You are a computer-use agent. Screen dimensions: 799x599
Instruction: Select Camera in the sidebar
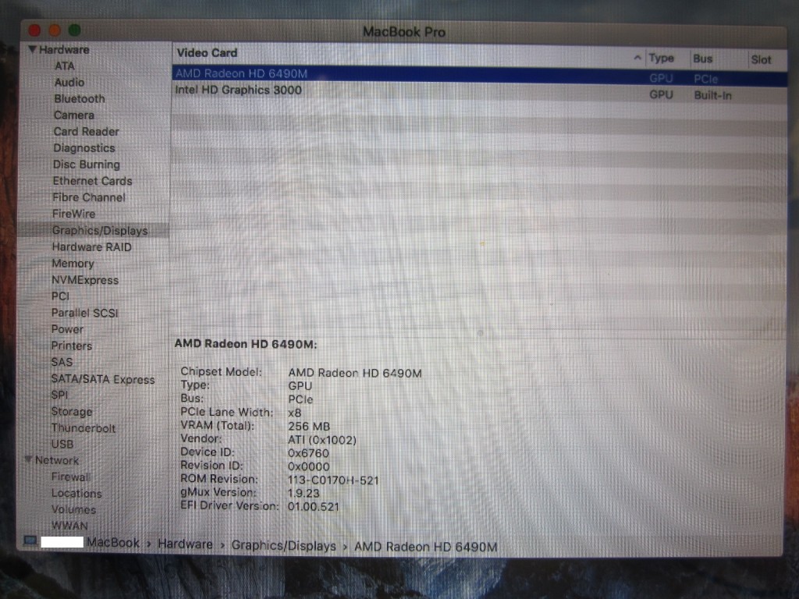[x=74, y=115]
